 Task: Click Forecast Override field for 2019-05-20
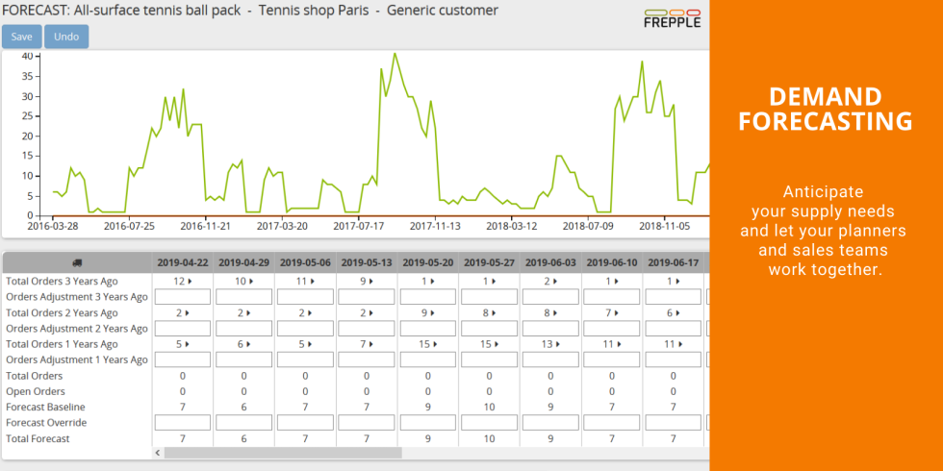[428, 423]
